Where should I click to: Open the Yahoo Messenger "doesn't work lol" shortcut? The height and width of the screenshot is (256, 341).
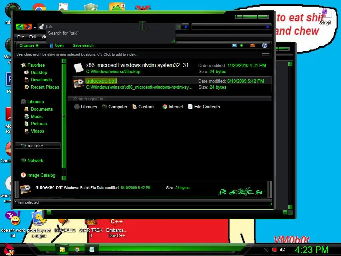coord(13,224)
